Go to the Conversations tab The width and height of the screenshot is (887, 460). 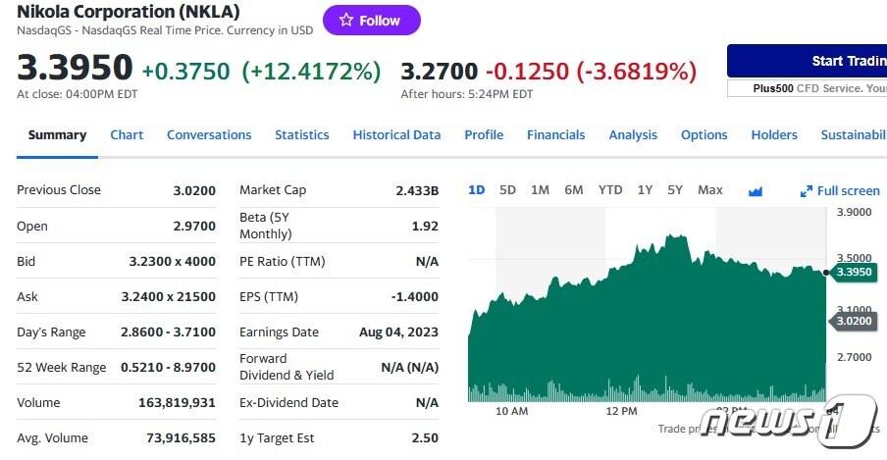tap(209, 135)
